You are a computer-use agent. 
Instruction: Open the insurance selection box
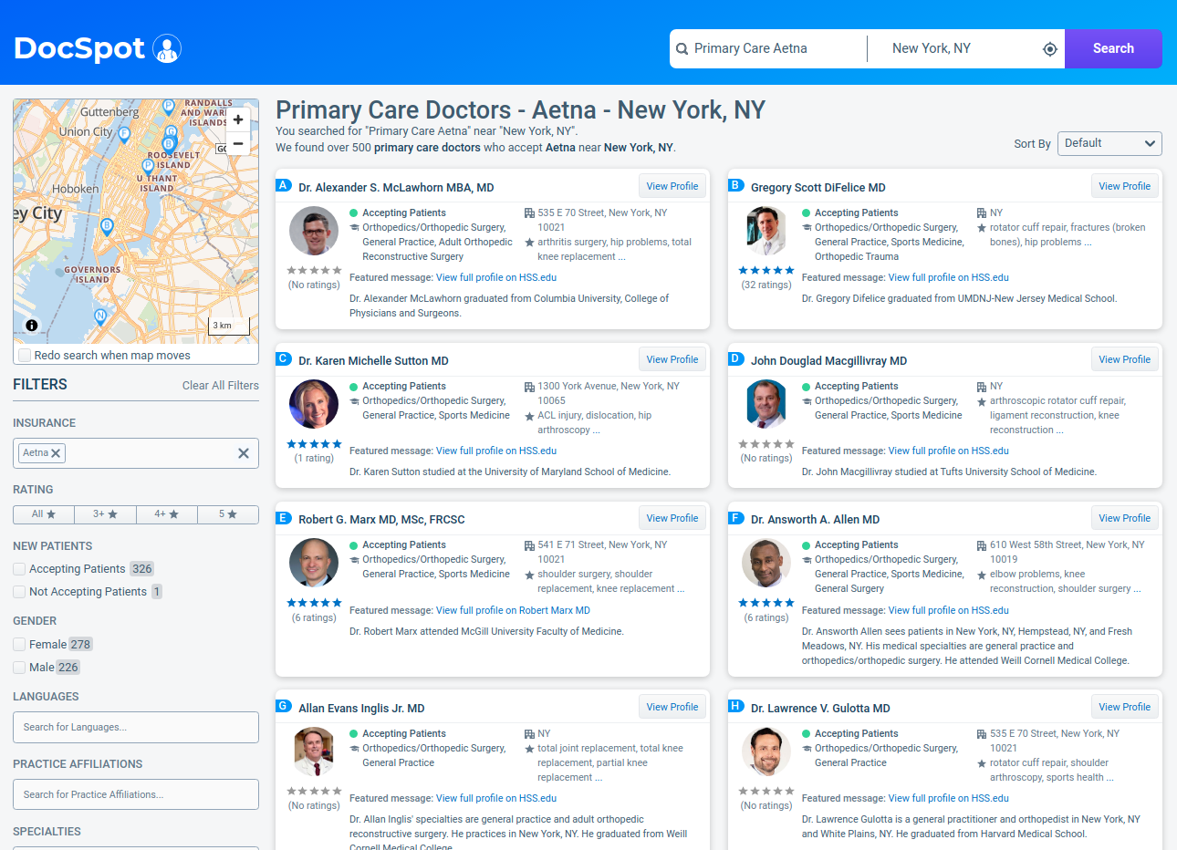pyautogui.click(x=136, y=453)
